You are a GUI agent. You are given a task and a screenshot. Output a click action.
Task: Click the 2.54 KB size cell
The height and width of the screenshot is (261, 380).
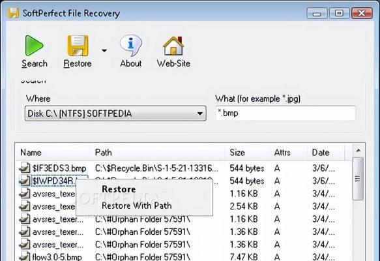tap(244, 206)
